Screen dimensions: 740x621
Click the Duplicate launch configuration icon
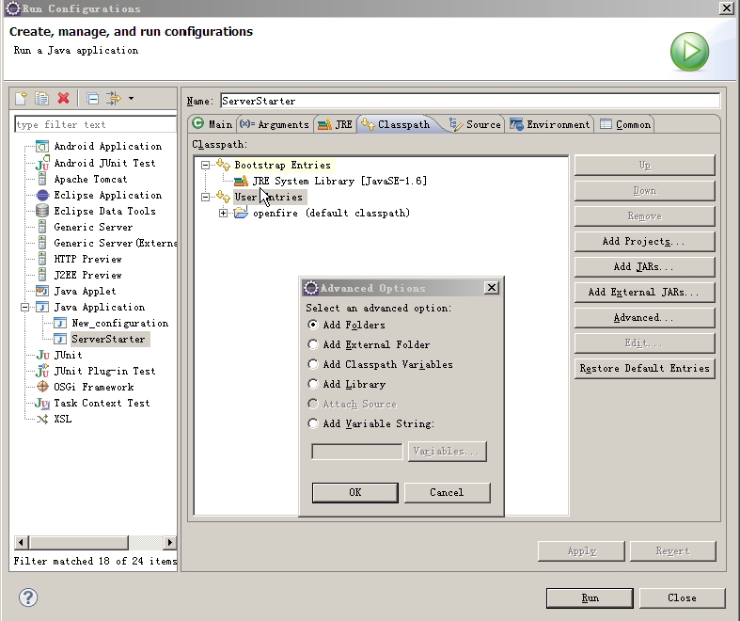click(41, 98)
